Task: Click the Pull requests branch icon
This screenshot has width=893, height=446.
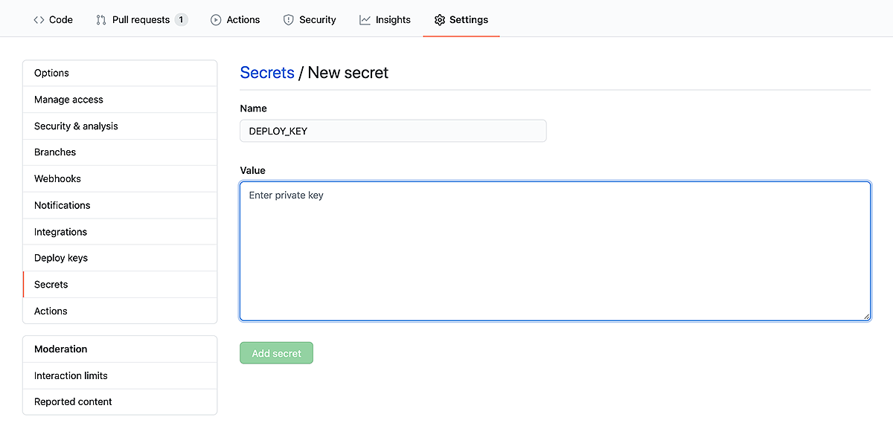Action: (x=101, y=20)
